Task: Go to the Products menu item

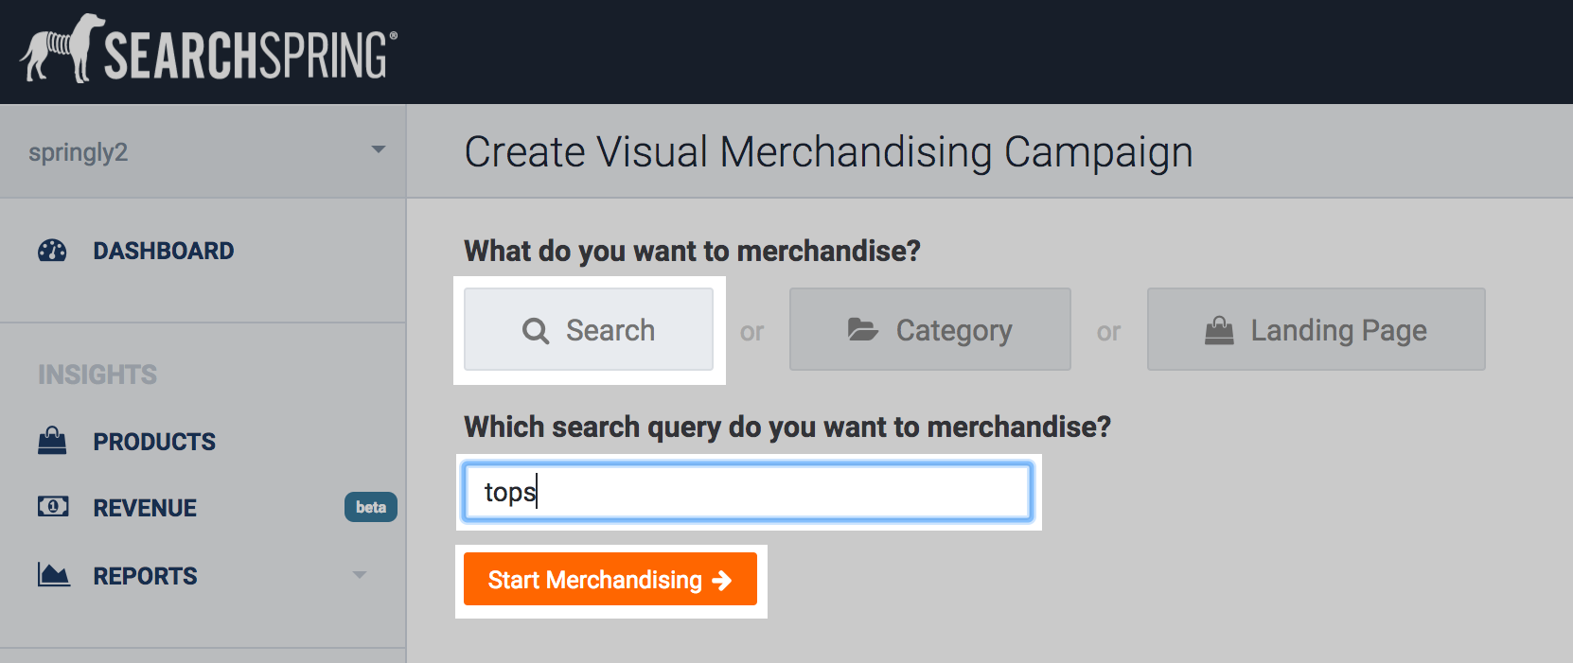Action: [154, 442]
